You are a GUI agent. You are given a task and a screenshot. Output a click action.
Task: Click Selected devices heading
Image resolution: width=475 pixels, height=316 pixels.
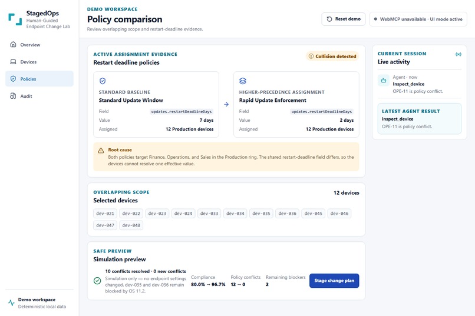(116, 201)
